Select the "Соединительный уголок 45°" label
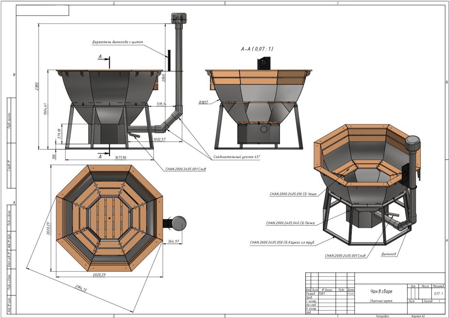The image size is (450, 318). [x=237, y=157]
